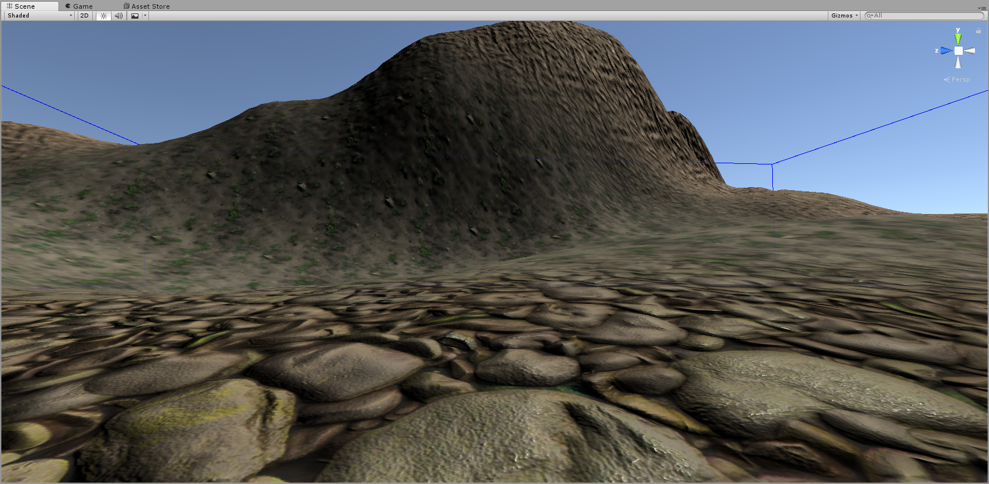Toggle scene audio speaker button

119,16
